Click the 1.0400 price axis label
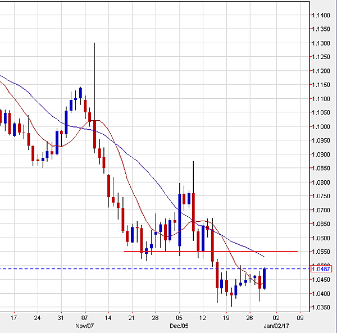This screenshot has height=333, width=337. point(321,294)
